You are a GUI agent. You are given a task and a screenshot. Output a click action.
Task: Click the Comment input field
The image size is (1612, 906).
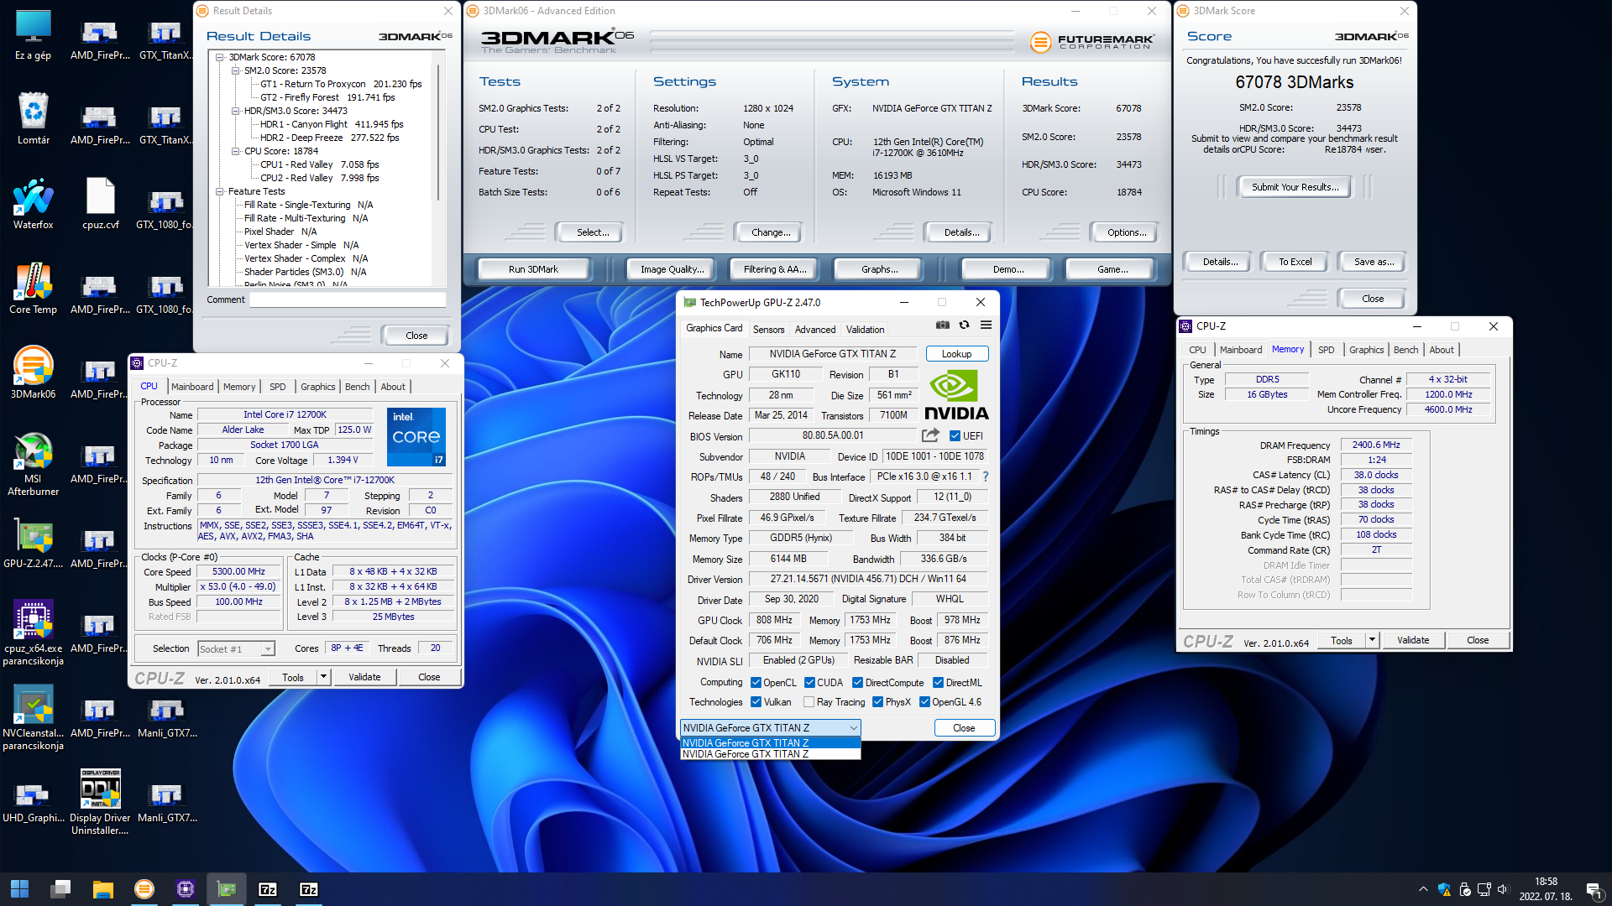(x=348, y=299)
